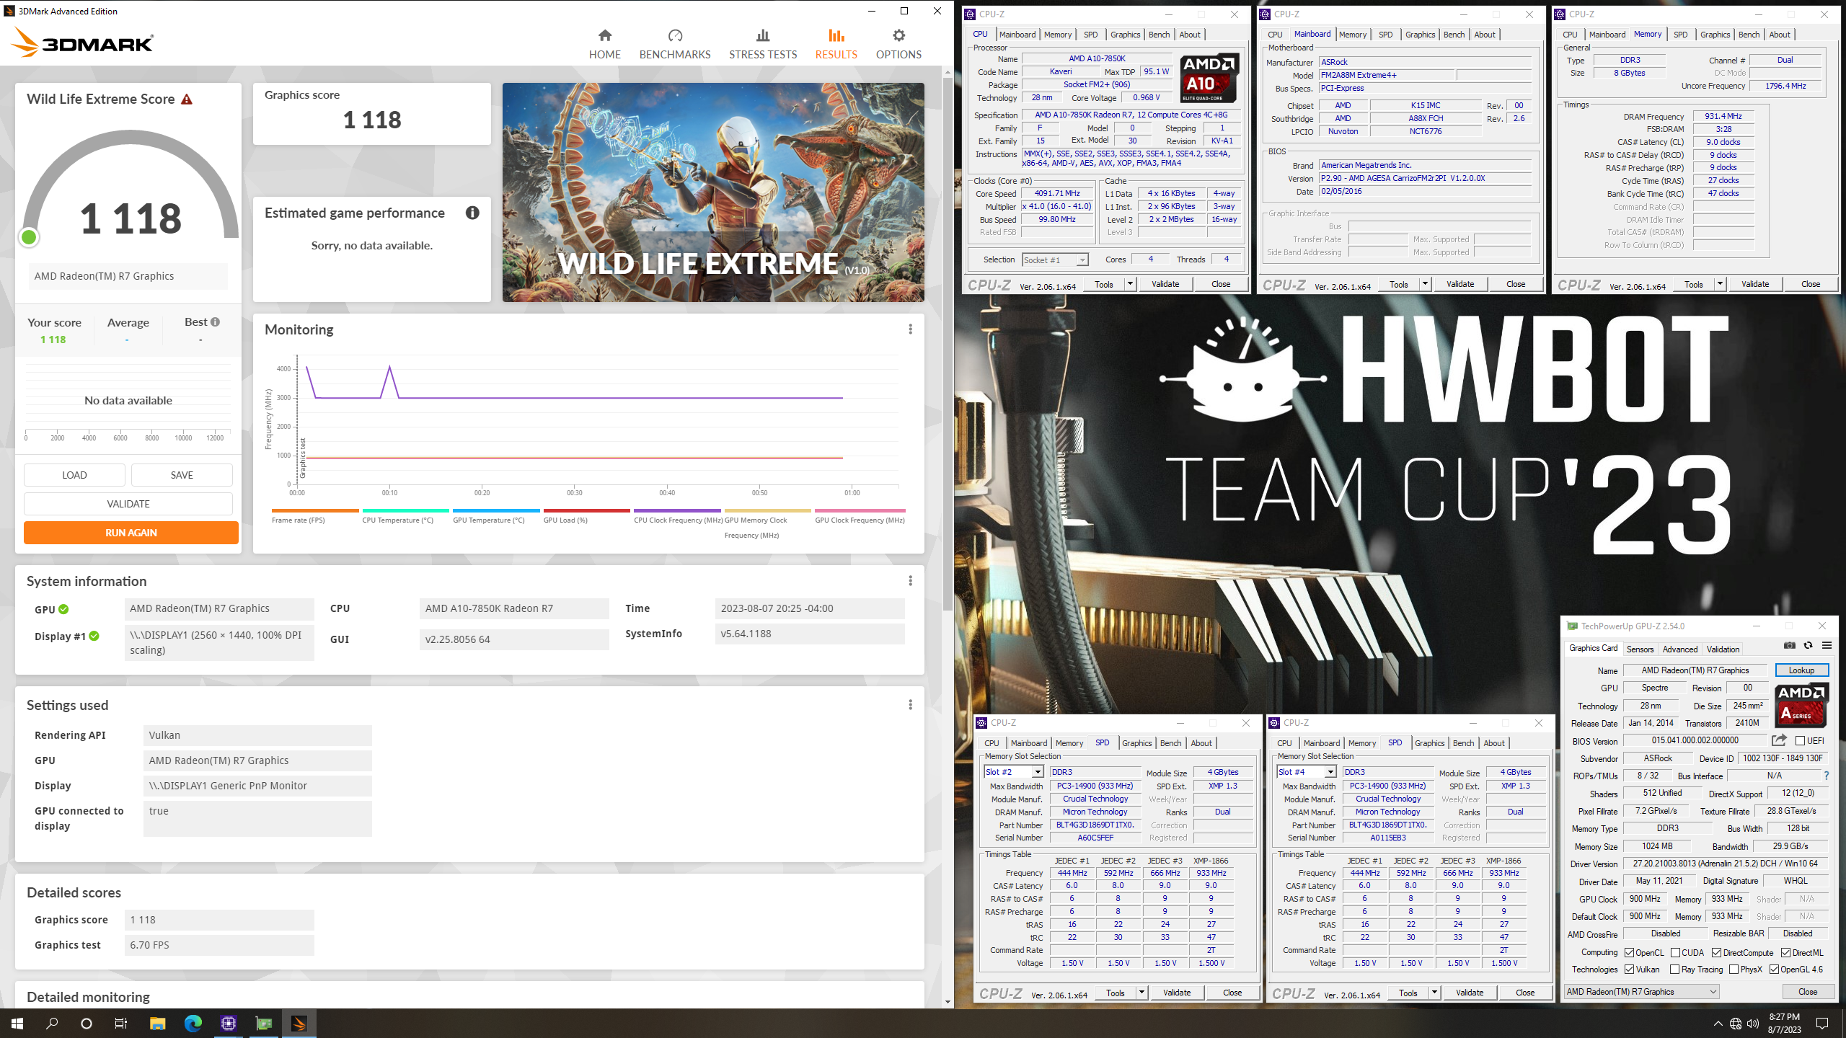Click the 3DMark logo

click(x=83, y=43)
